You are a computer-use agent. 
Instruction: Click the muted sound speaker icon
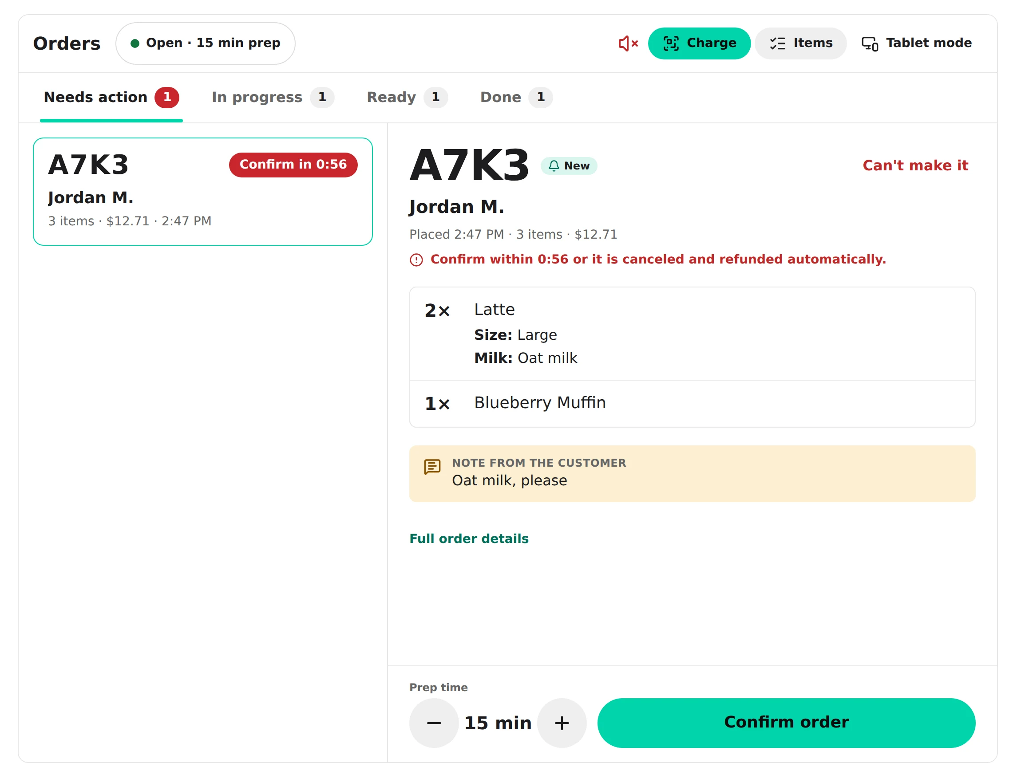tap(628, 43)
